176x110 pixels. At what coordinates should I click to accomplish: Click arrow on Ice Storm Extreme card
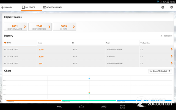tap(49, 27)
